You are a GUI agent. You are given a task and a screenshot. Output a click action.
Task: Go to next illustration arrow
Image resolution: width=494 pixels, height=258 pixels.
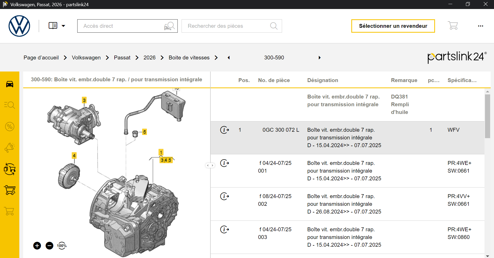click(x=320, y=58)
